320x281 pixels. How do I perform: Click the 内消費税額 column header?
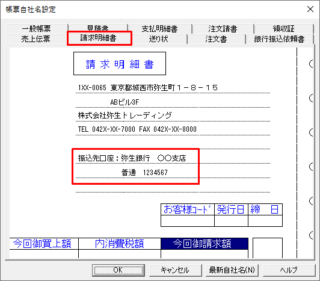coord(120,244)
